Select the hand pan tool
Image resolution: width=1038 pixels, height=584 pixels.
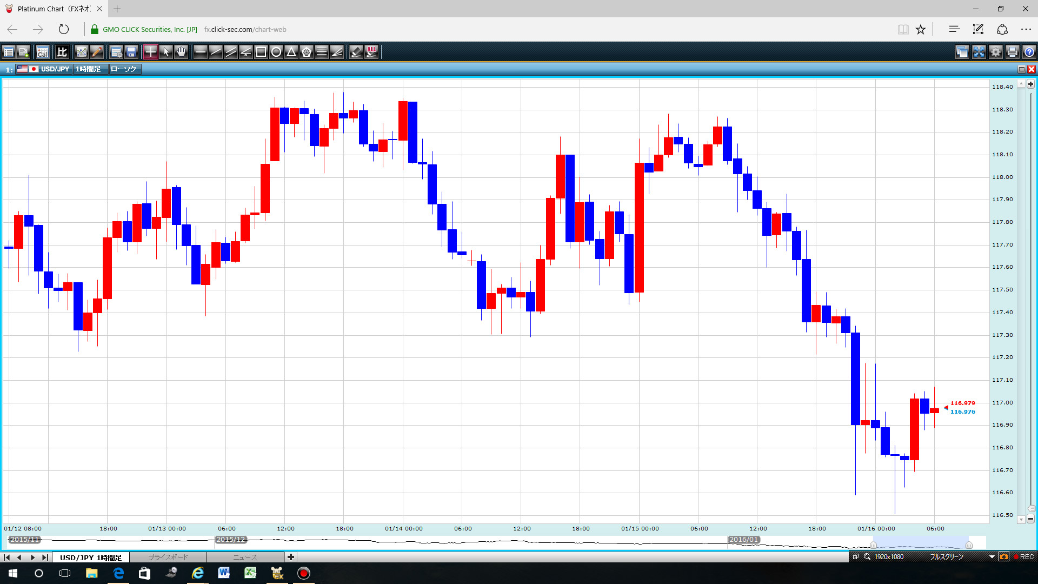pyautogui.click(x=181, y=52)
